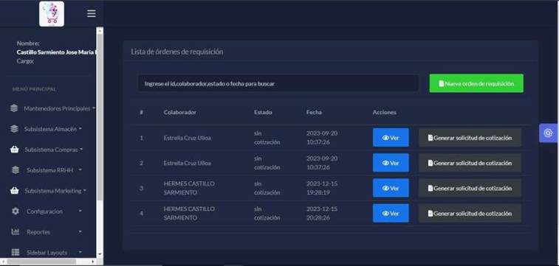
Task: Generate quotation request for order 4
Action: [x=470, y=214]
